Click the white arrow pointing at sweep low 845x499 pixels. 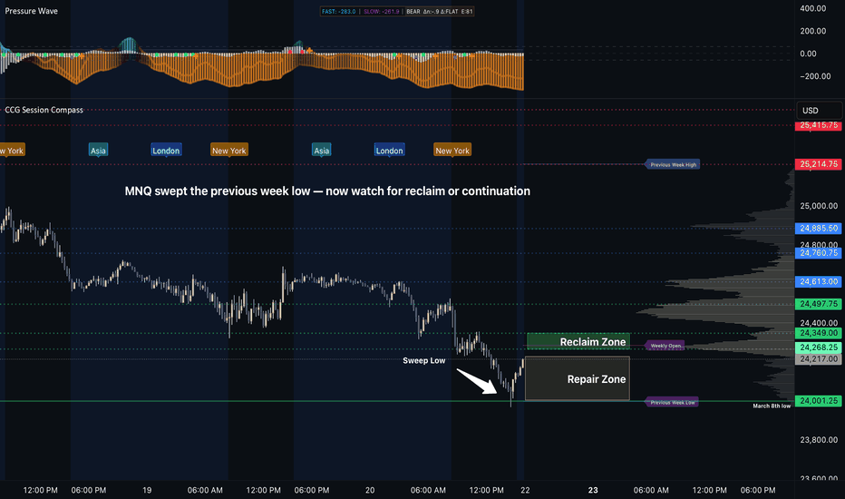click(x=476, y=381)
